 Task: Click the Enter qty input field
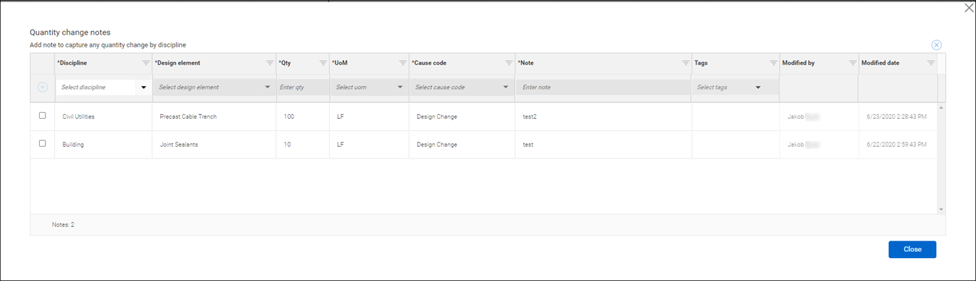pyautogui.click(x=302, y=88)
